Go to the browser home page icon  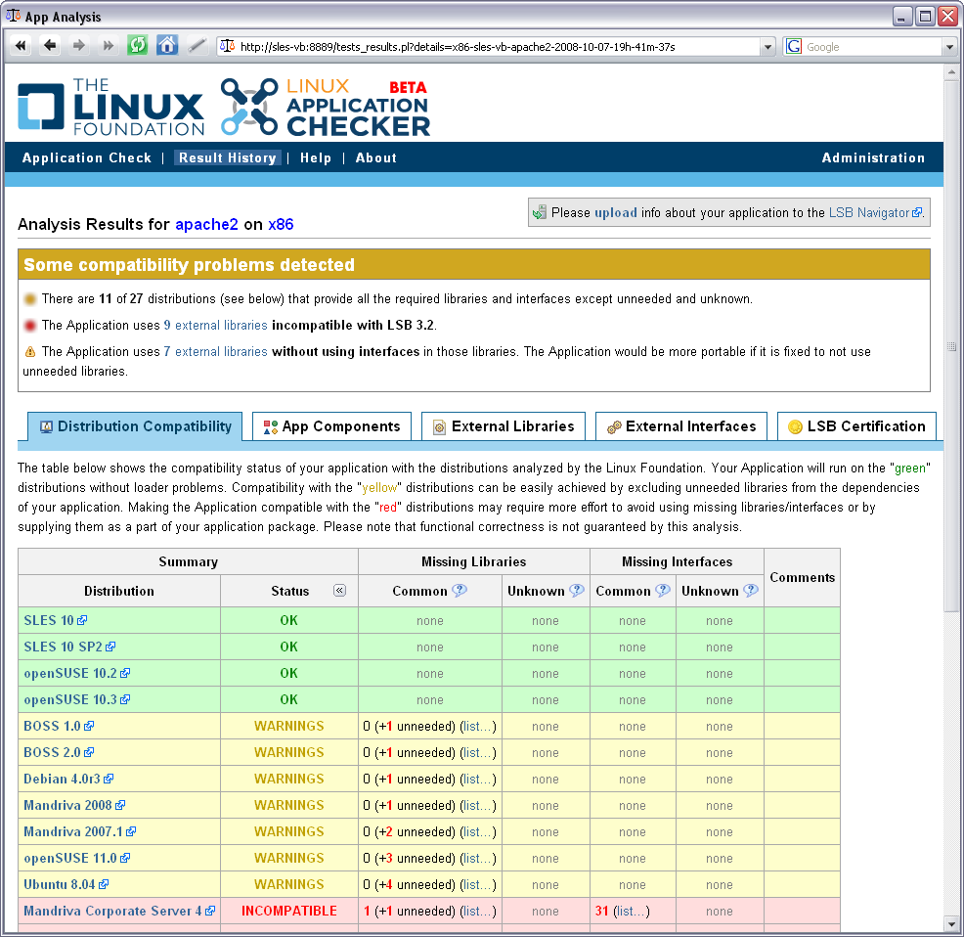[166, 46]
